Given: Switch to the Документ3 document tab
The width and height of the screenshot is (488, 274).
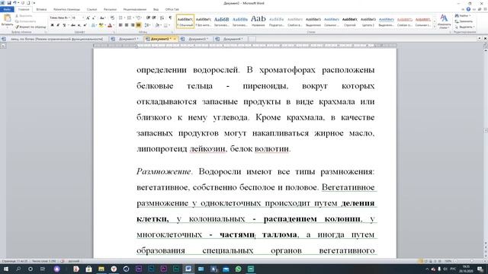Looking at the screenshot, I should coord(197,39).
